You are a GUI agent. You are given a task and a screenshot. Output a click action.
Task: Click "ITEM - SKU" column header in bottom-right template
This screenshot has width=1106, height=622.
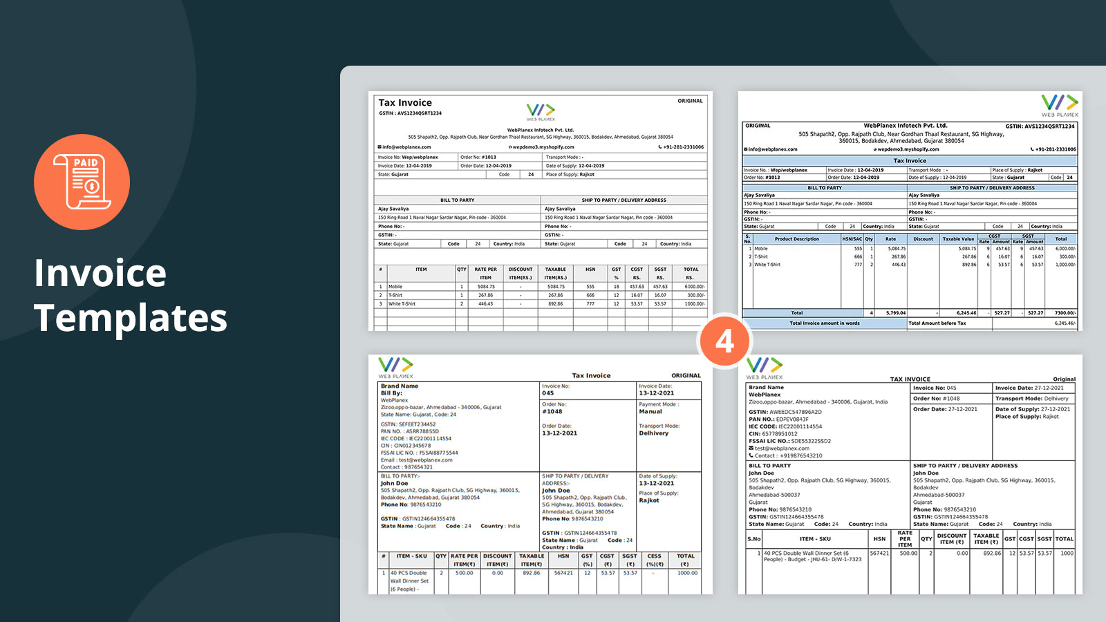coord(815,539)
